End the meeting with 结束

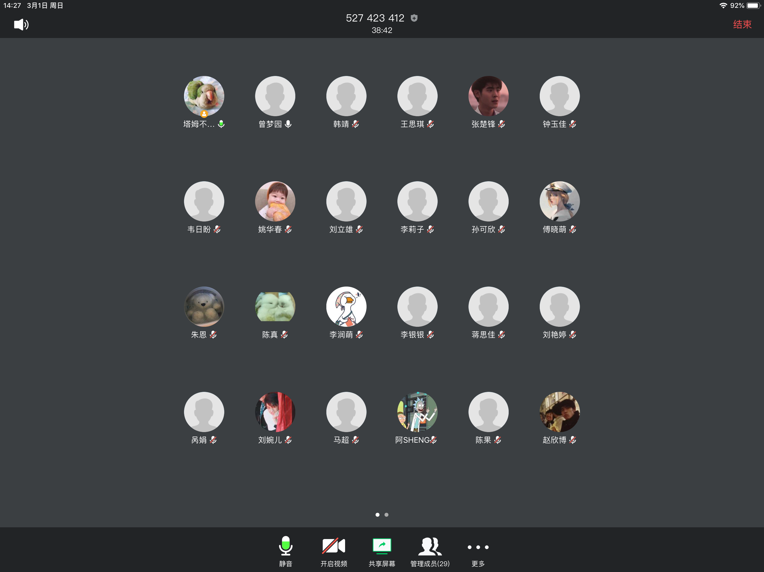[x=742, y=25]
